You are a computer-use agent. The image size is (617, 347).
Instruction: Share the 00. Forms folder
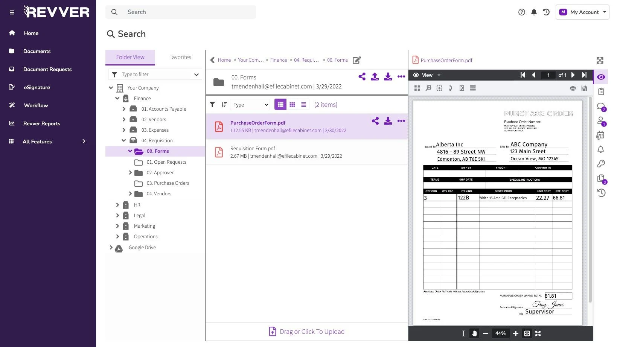(x=362, y=77)
